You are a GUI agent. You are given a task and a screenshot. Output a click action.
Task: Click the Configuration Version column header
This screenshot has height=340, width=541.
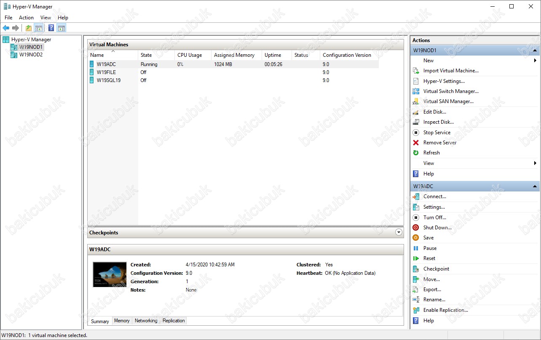tap(349, 55)
